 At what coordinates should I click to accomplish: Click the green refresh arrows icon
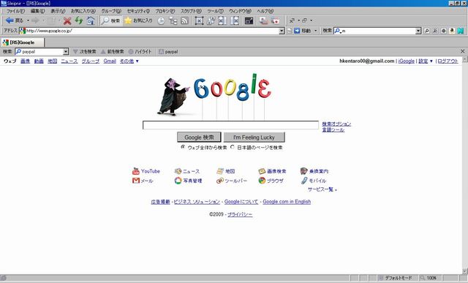click(x=79, y=20)
